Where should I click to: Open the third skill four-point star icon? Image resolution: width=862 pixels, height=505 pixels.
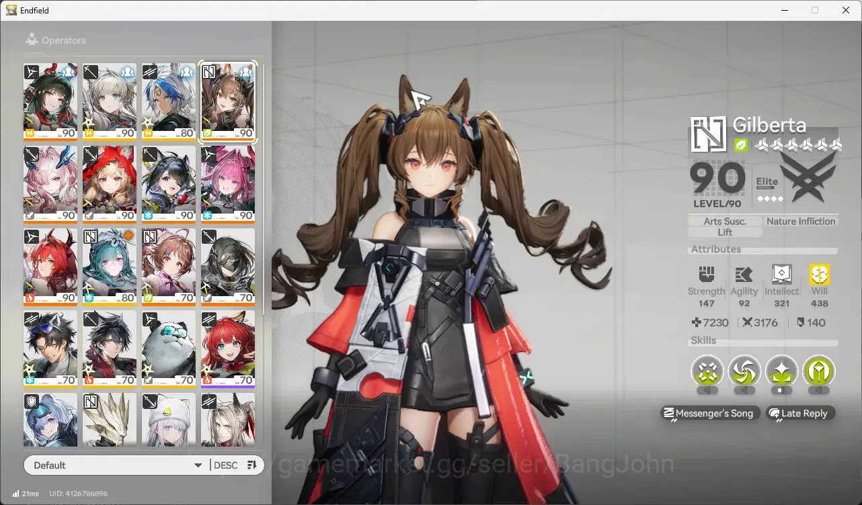pyautogui.click(x=781, y=371)
